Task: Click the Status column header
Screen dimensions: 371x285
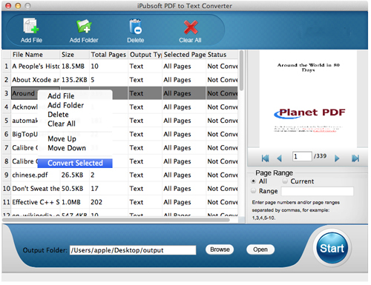Action: point(222,55)
